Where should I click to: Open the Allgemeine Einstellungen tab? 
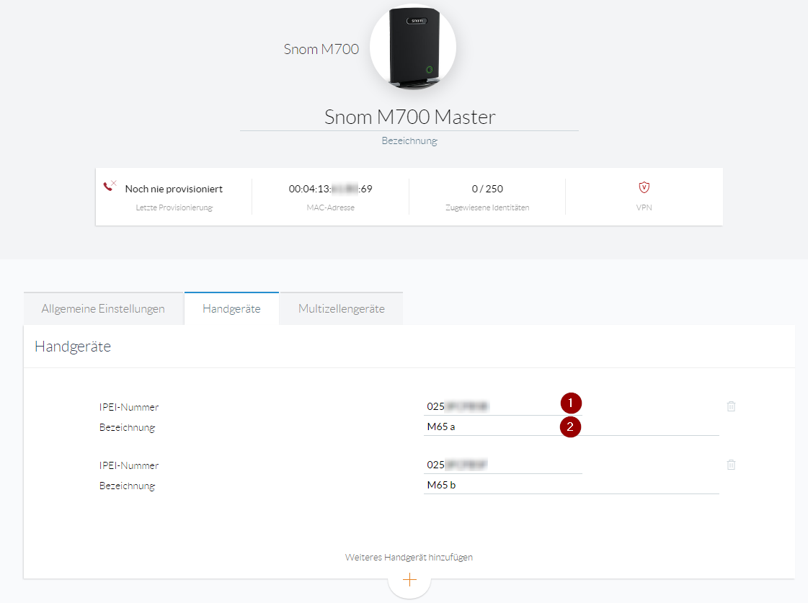[103, 308]
